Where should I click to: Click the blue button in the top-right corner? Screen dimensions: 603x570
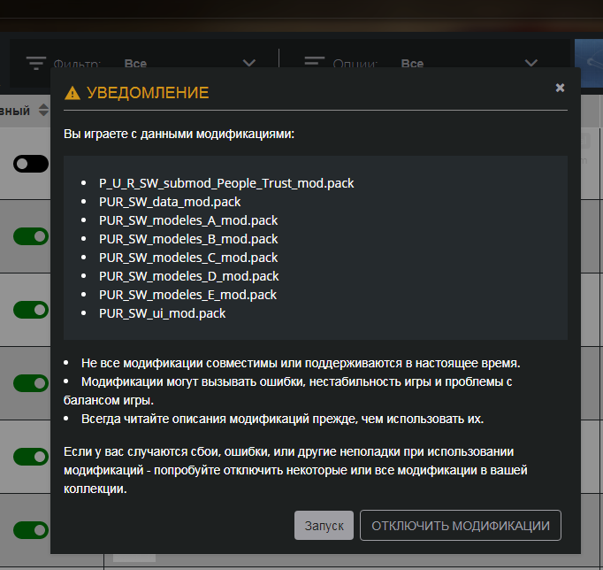point(588,62)
